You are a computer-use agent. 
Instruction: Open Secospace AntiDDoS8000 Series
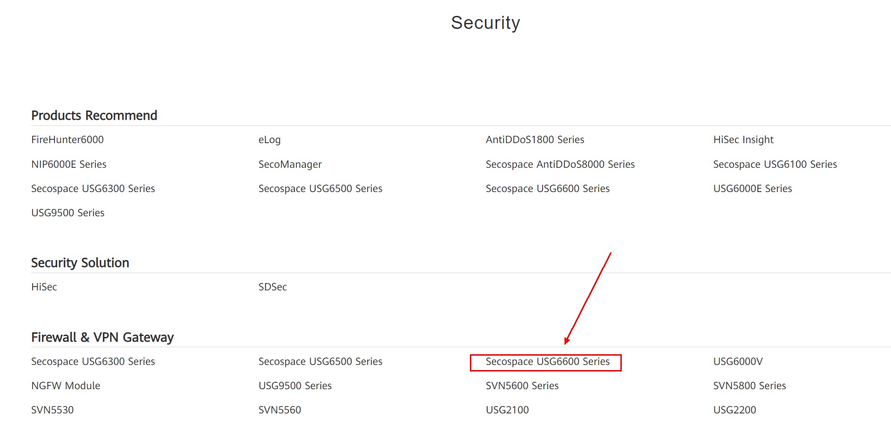click(x=560, y=164)
